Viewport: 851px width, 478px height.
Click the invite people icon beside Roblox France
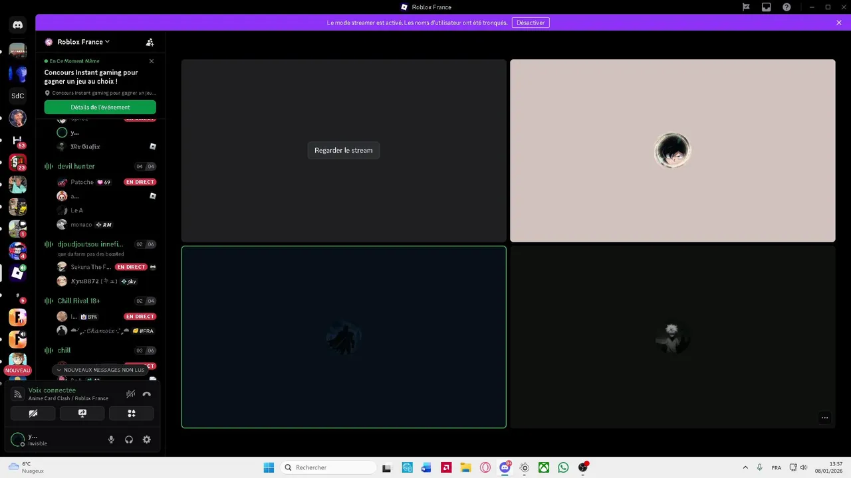[x=150, y=42]
